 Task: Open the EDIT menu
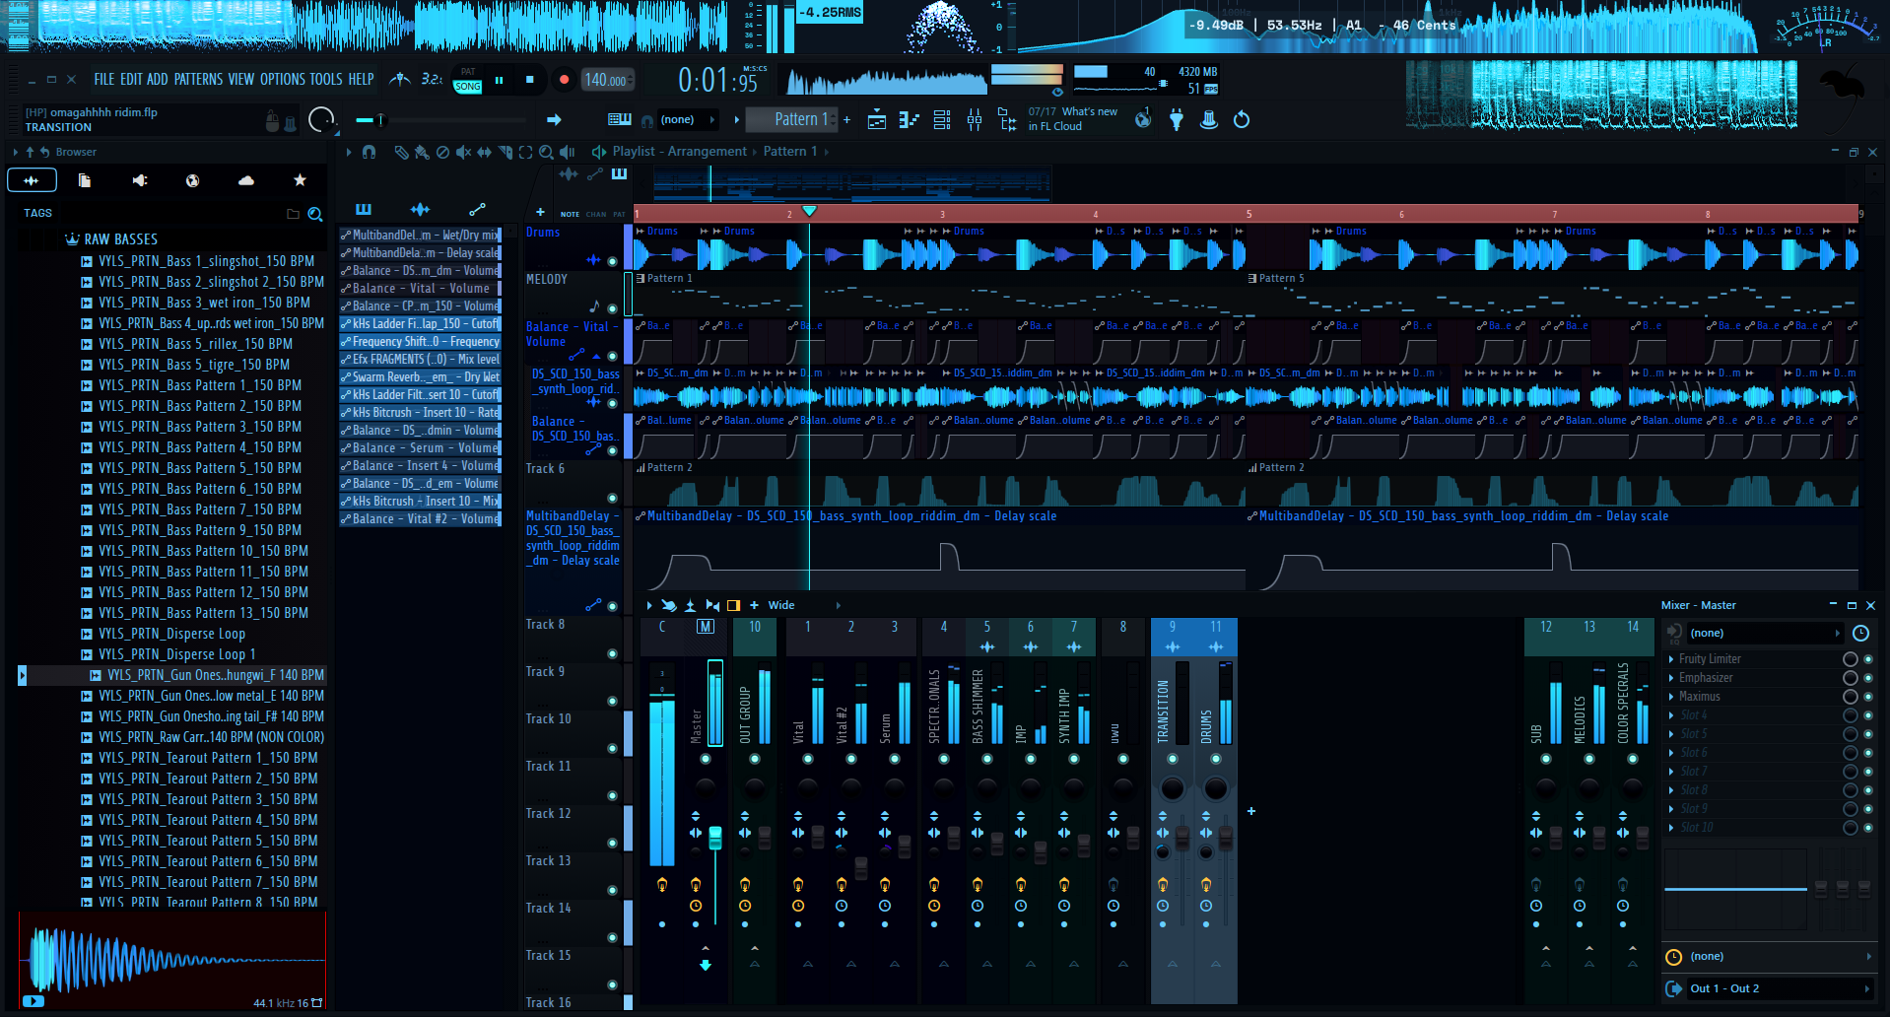(132, 80)
